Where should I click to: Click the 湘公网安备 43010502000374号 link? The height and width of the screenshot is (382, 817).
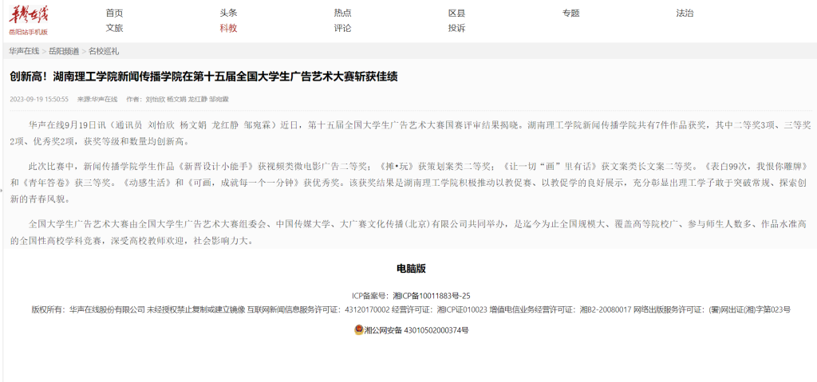(x=416, y=329)
